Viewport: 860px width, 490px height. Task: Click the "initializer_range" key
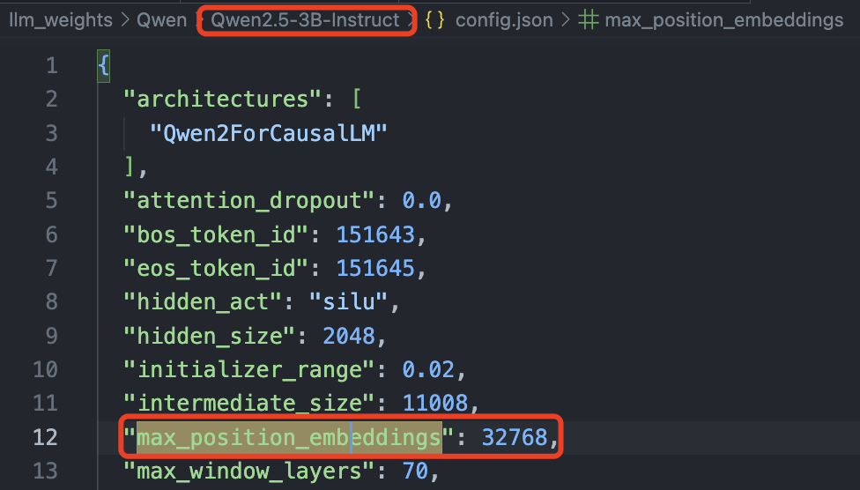coord(248,370)
